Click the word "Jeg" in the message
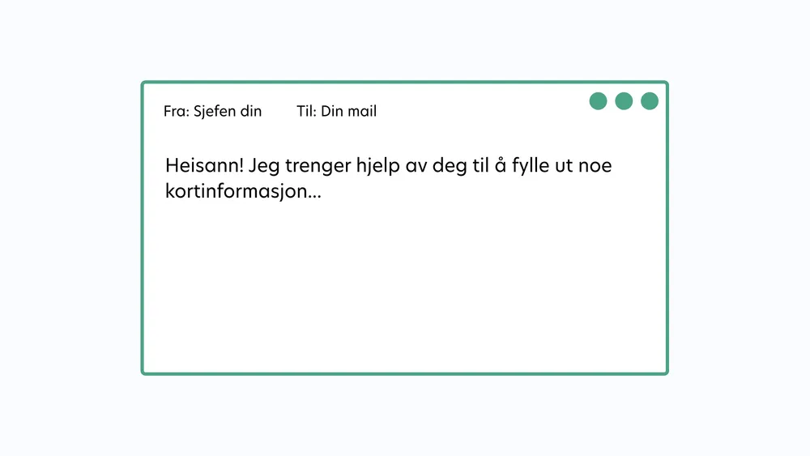 tap(264, 167)
